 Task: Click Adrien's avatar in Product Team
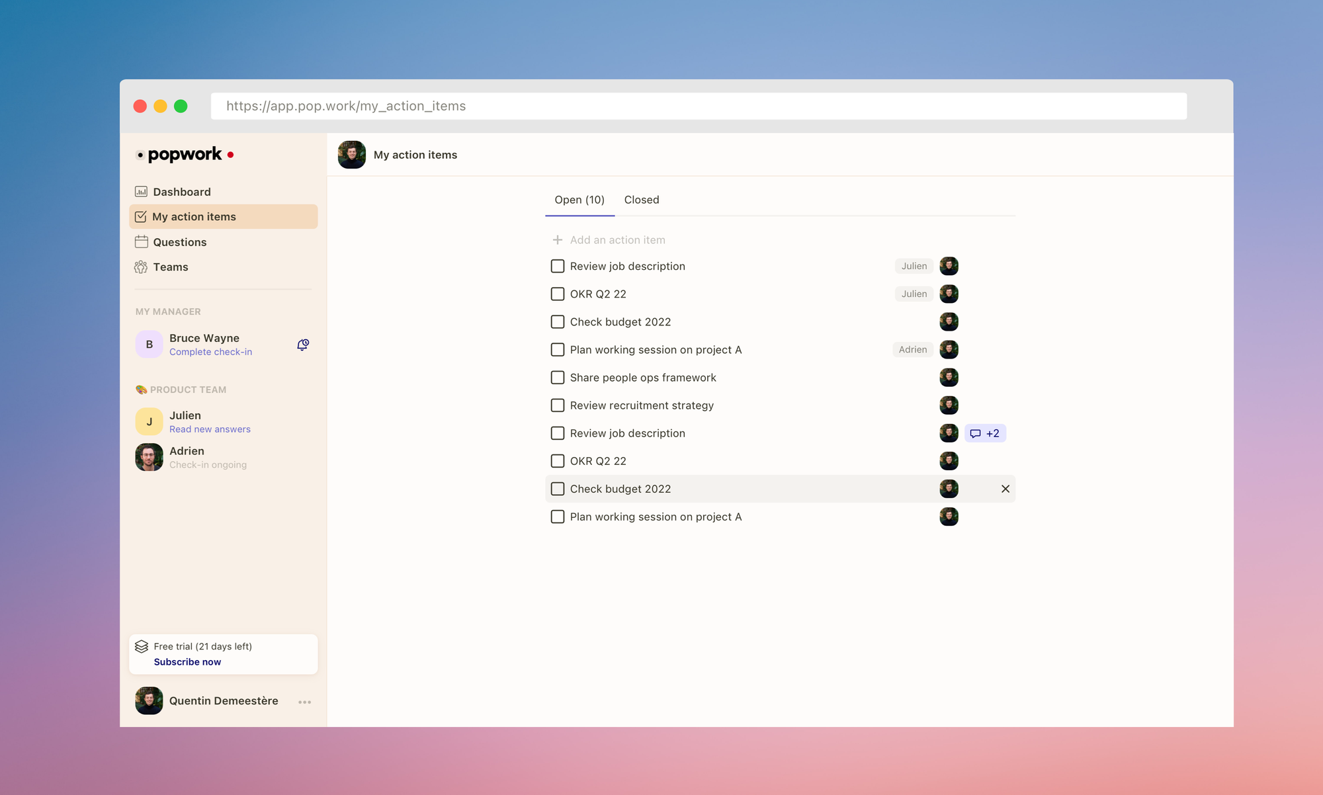click(149, 457)
